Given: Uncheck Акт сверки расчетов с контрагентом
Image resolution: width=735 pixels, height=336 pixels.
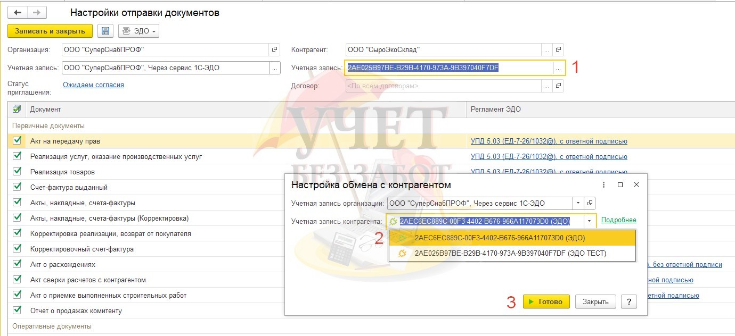Looking at the screenshot, I should 17,280.
